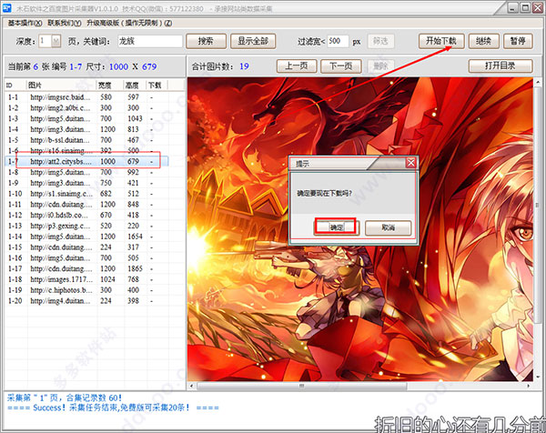Click the horizontal scrollbar left arrow
This screenshot has height=433, width=546.
click(x=191, y=386)
